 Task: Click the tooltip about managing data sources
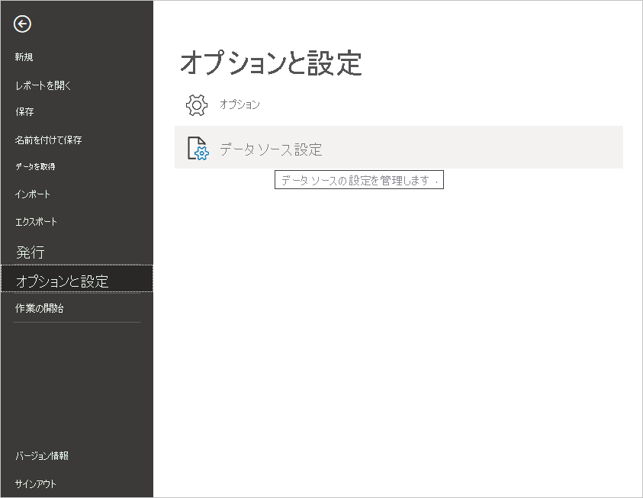(x=358, y=179)
